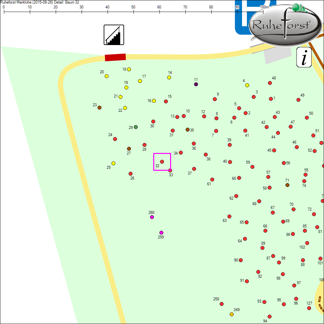
Task: Select yellow tree marker 22
Action: [125, 108]
